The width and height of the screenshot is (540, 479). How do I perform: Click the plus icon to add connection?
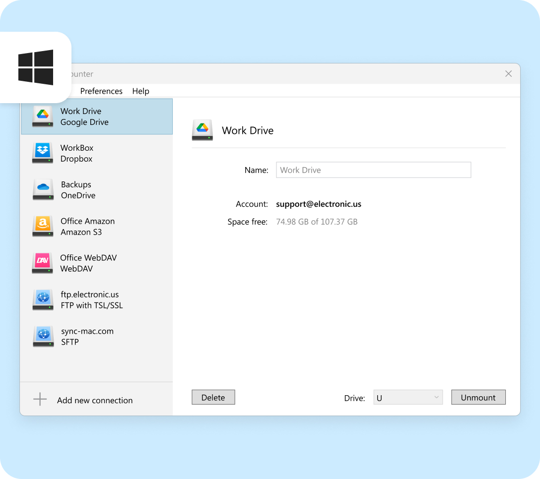coord(40,400)
